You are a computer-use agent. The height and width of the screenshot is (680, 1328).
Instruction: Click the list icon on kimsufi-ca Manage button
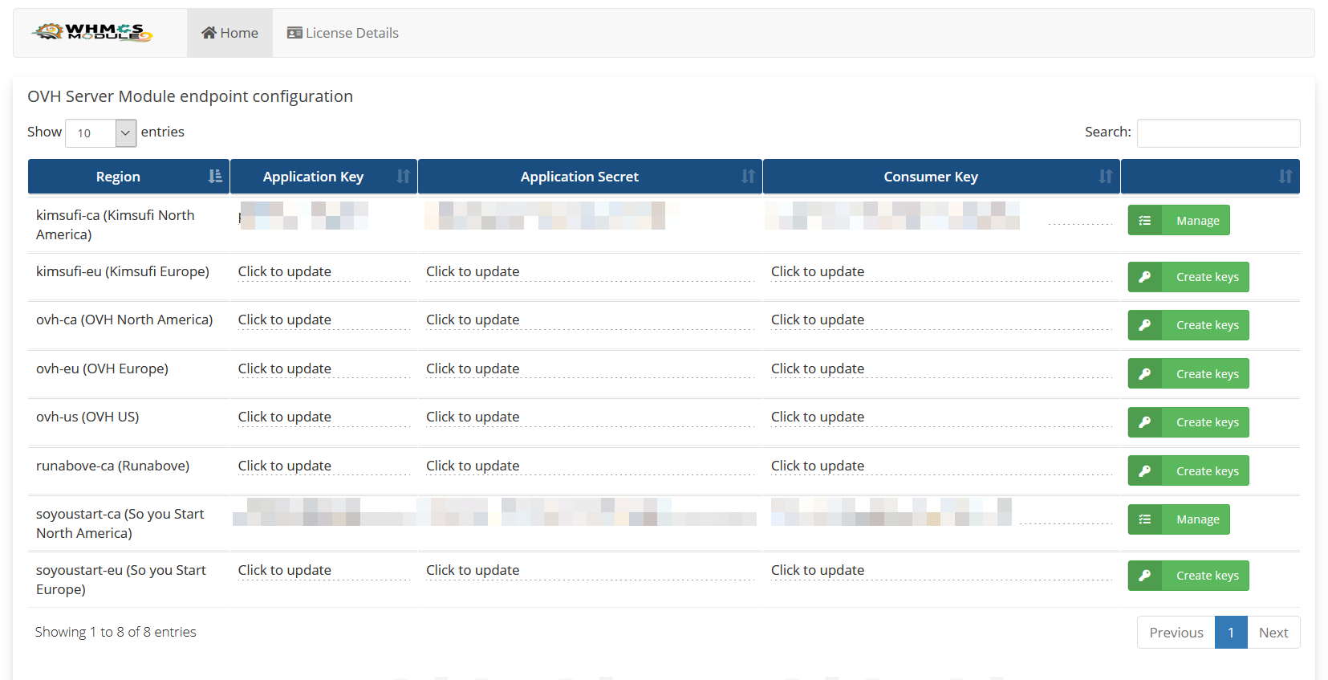pyautogui.click(x=1145, y=221)
